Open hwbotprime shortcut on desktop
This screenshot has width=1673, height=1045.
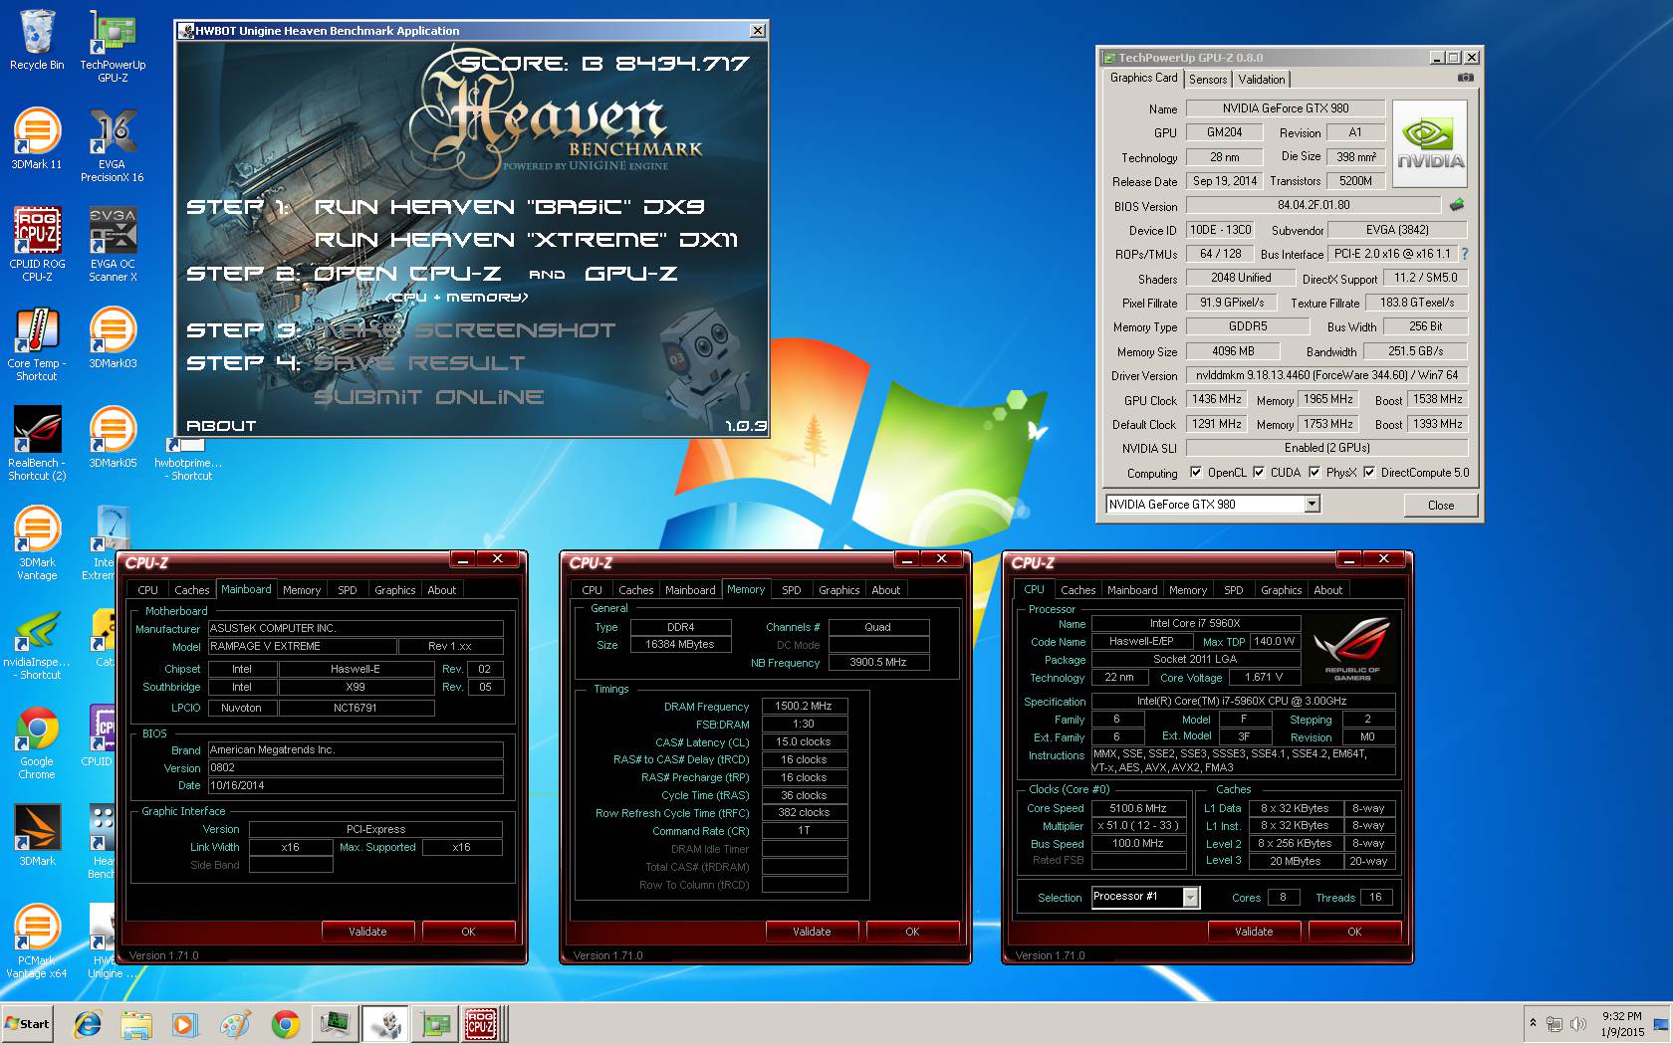click(188, 460)
